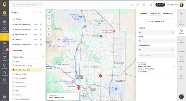This screenshot has height=101, width=186.
Task: Select Number of Visit radio button
Action: 13,74
